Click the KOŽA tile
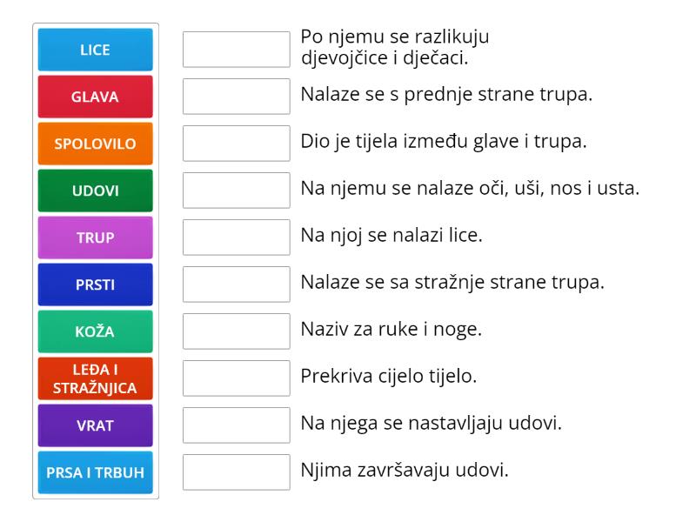 coord(95,331)
